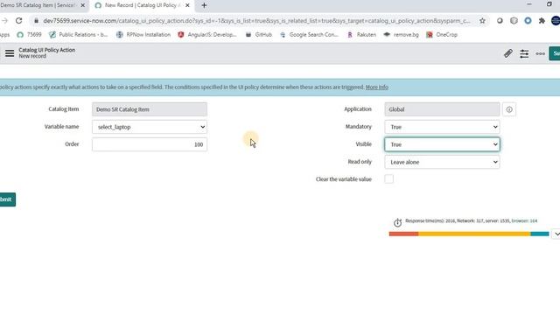Click the site lock icon in address bar
This screenshot has width=560, height=315.
[x=36, y=21]
